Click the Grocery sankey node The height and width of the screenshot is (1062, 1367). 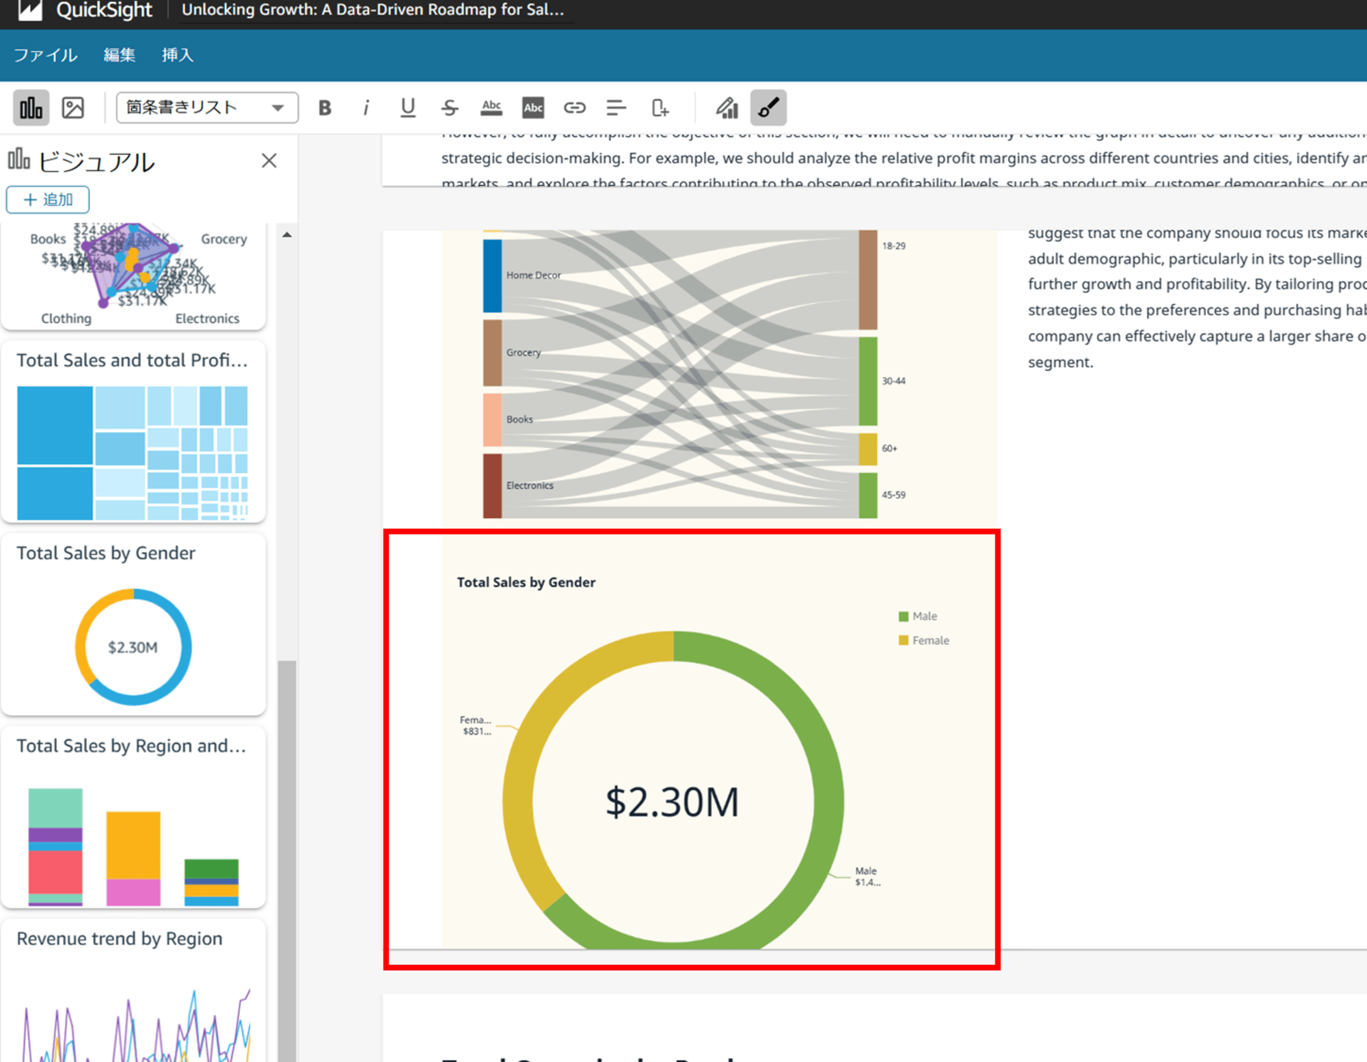click(492, 353)
